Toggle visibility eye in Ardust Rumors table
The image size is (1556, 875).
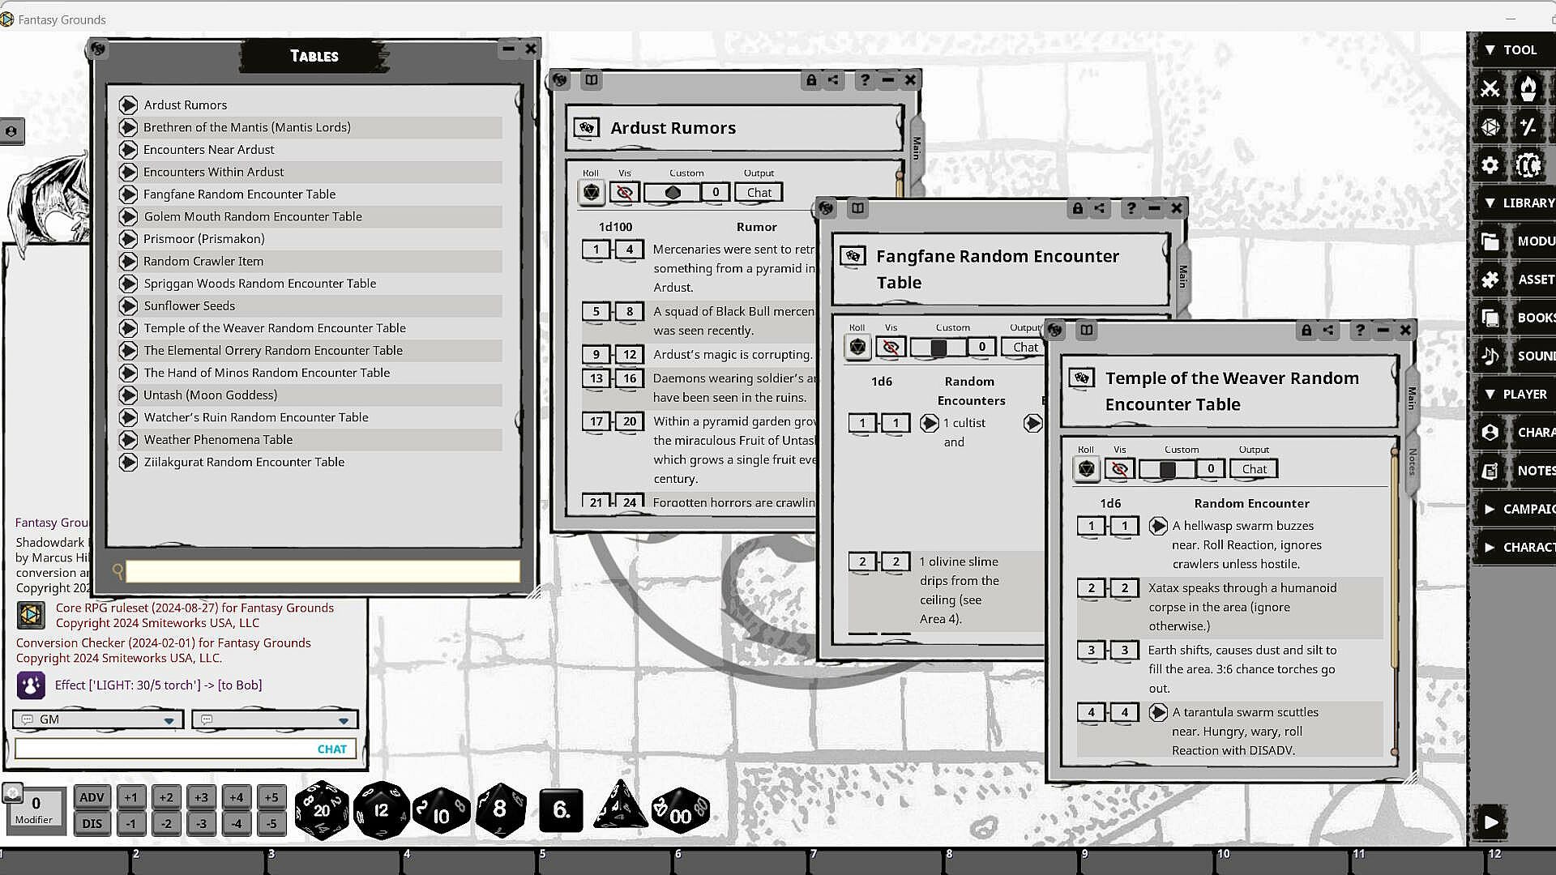click(625, 193)
